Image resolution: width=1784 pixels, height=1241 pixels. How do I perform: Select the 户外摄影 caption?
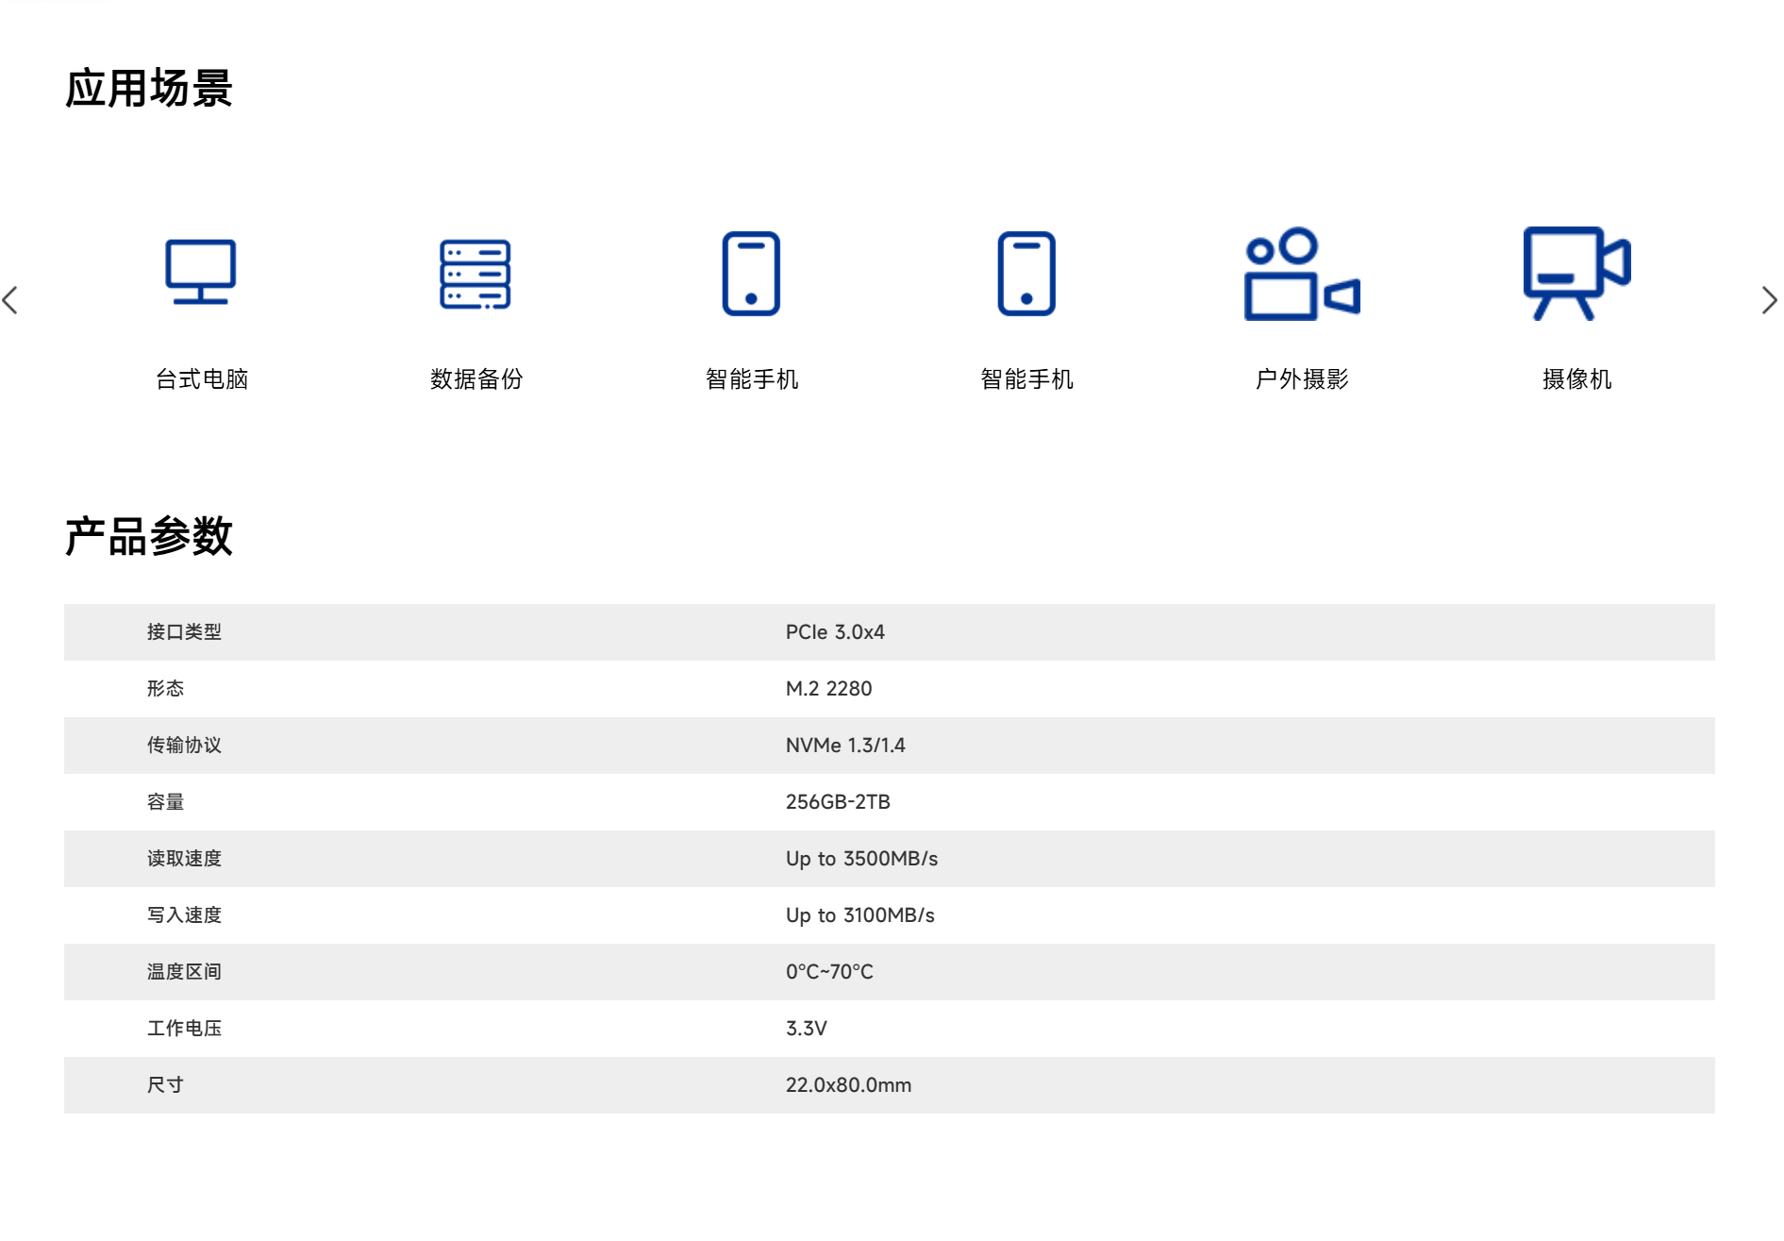(x=1302, y=379)
